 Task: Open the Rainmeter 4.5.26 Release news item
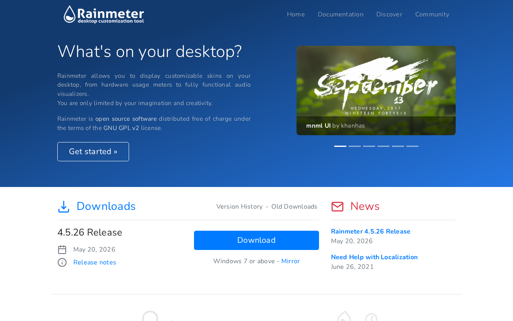371,232
